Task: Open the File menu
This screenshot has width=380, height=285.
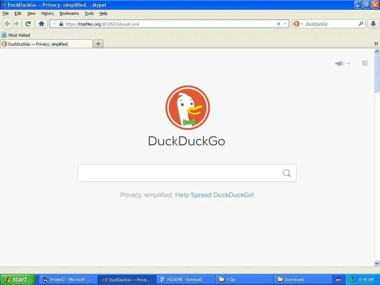Action: 6,13
